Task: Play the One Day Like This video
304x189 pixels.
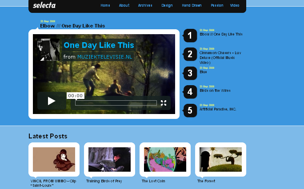Action: 52,101
